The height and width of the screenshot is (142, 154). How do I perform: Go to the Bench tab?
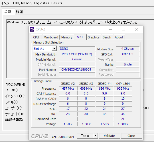click(107, 37)
